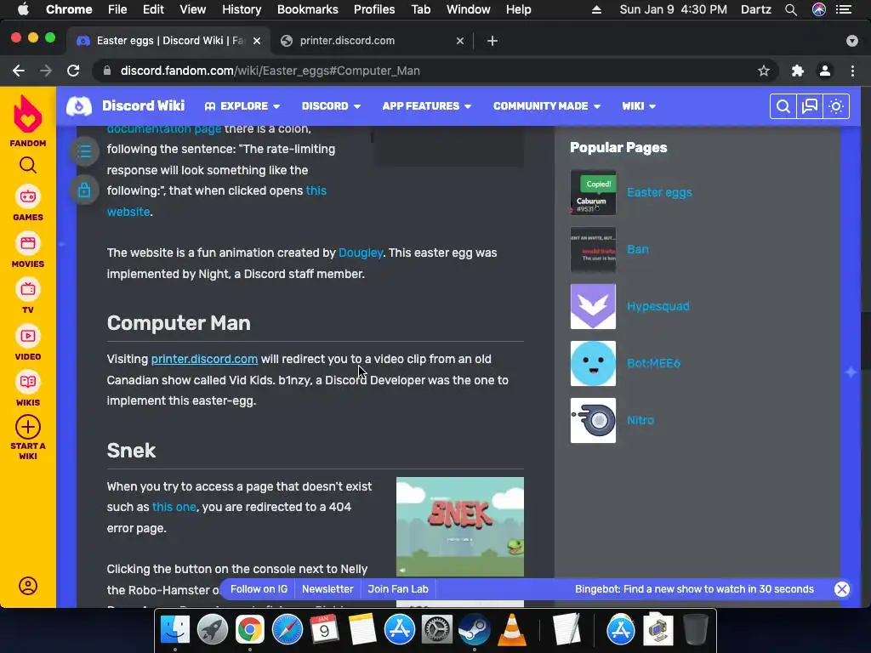Open Chrome three-dot menu
The image size is (871, 653).
[852, 71]
